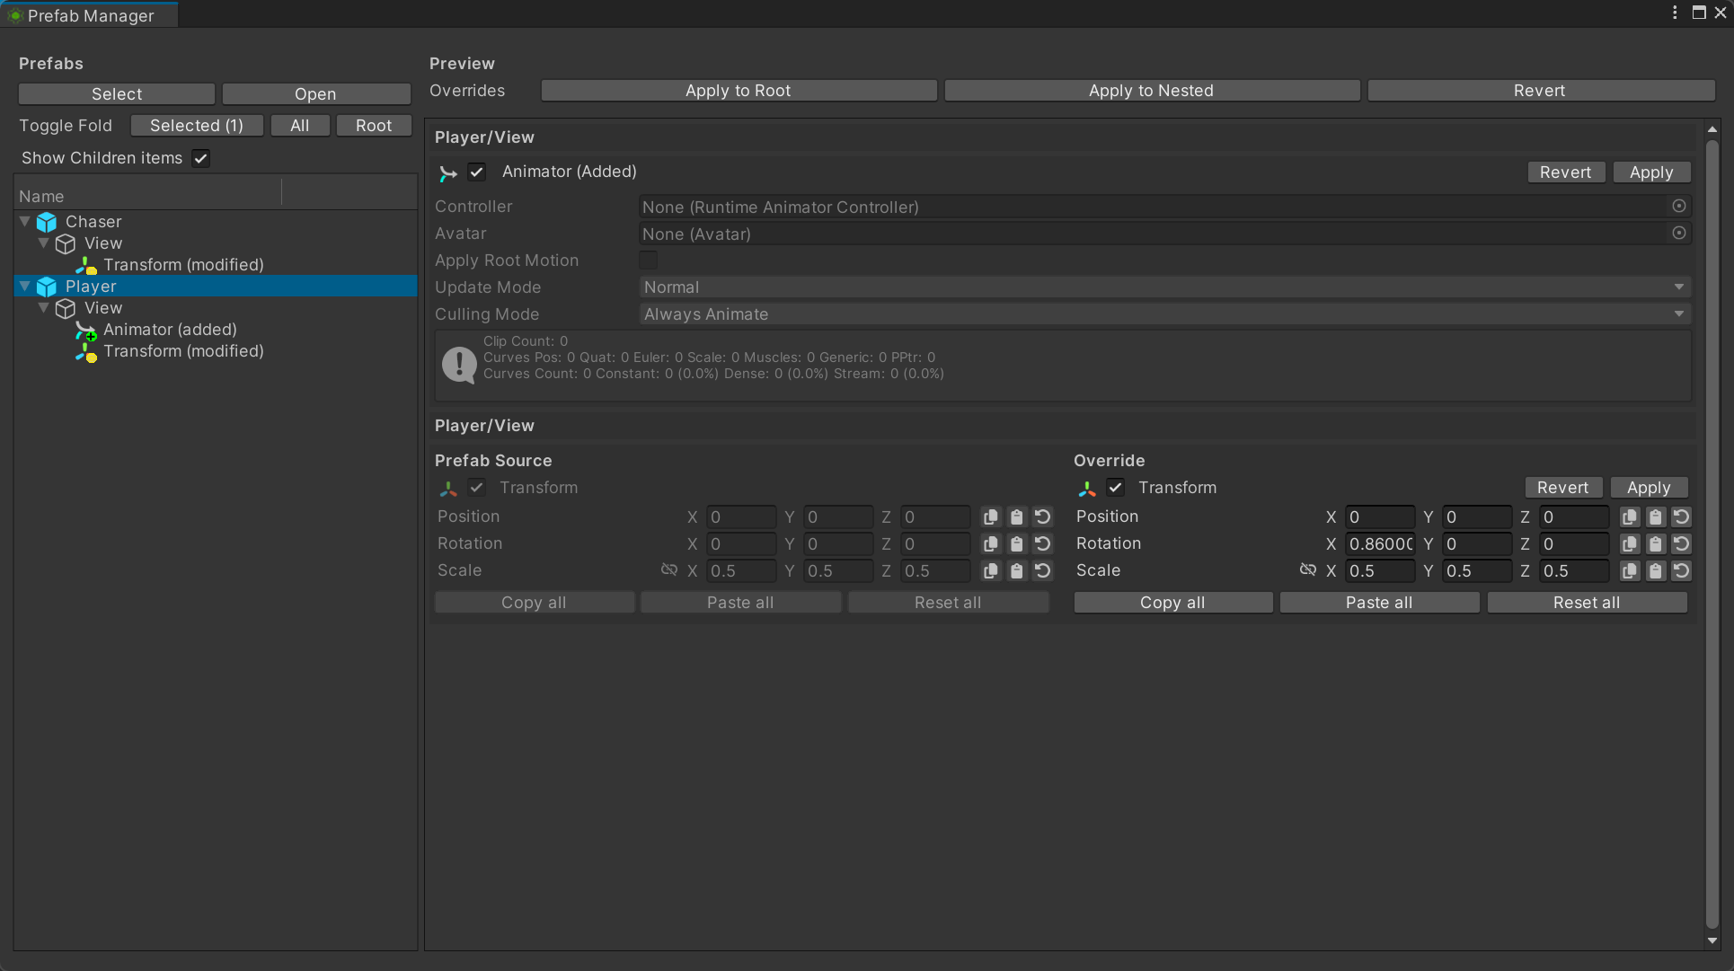
Task: Click the preview panel vertical scrollbar
Action: point(1712,530)
